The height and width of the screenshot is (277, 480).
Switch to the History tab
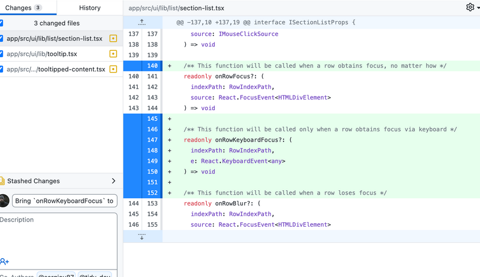[90, 7]
